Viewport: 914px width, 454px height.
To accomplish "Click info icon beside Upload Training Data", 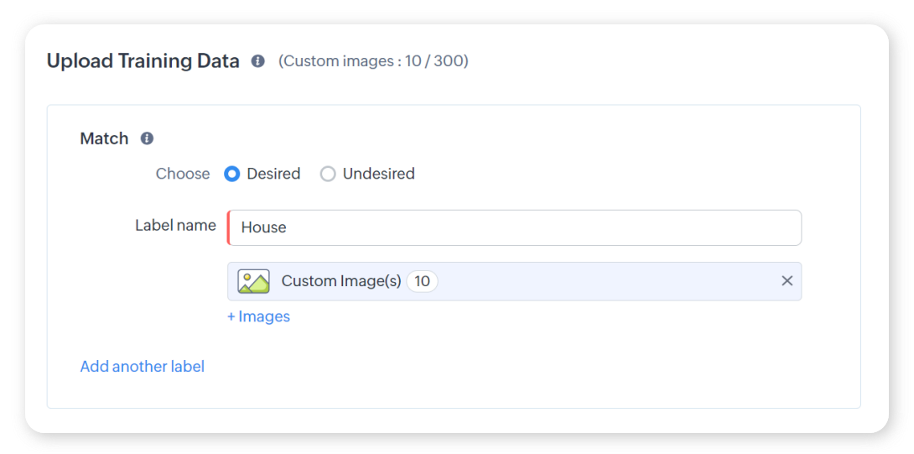I will click(258, 61).
